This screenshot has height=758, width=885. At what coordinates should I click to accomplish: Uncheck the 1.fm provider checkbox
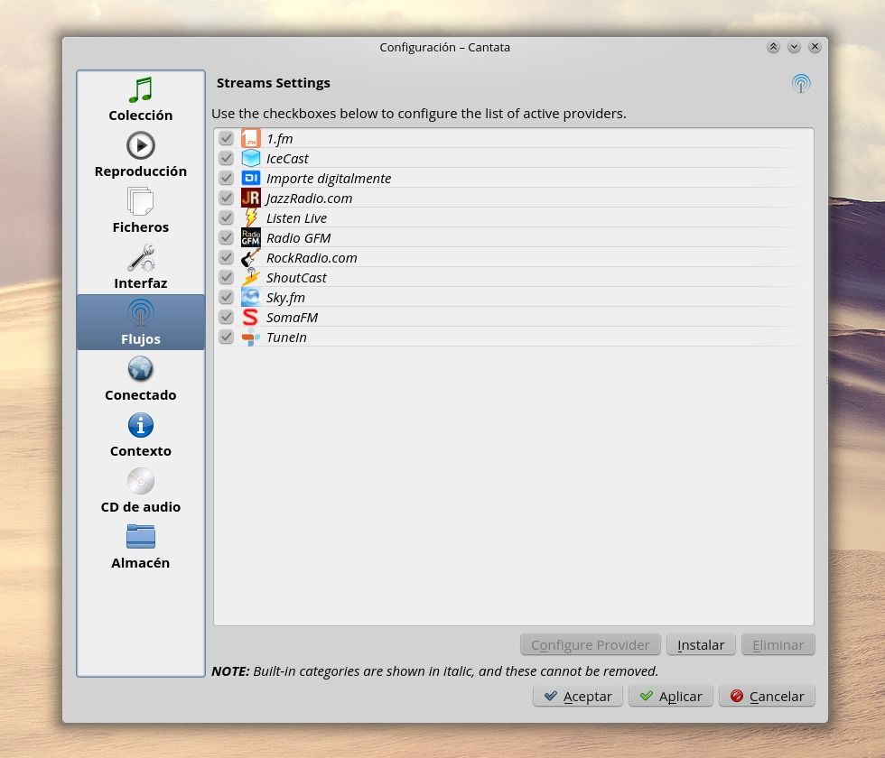tap(226, 138)
